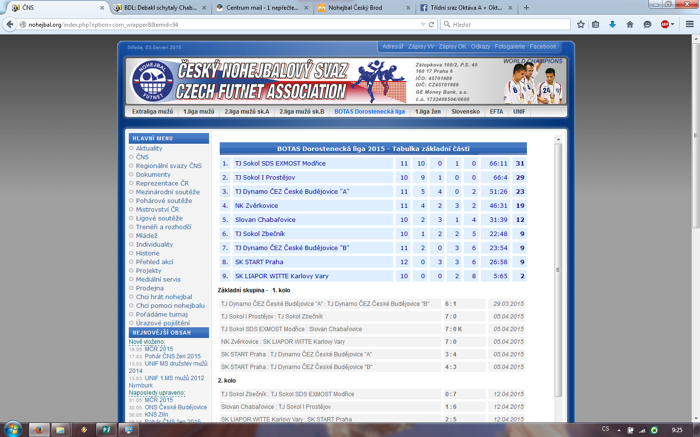700x437 pixels.
Task: Bookmark this page with star icon
Action: [x=580, y=24]
